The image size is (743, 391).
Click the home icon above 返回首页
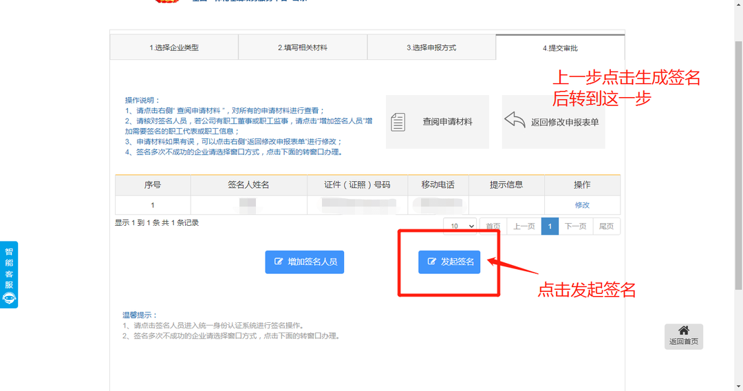point(683,330)
